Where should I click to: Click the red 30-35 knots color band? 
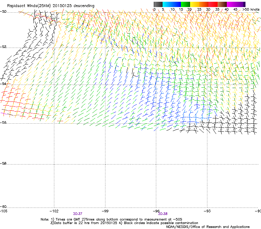(x=213, y=4)
